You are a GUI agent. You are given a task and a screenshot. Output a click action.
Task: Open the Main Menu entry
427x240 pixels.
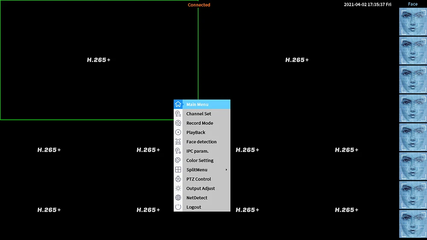pos(202,104)
